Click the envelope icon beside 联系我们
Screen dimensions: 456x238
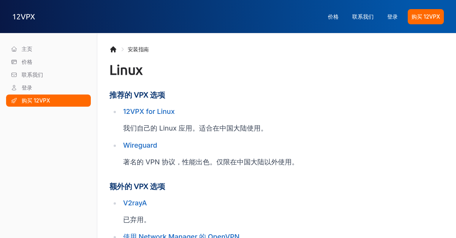(14, 75)
